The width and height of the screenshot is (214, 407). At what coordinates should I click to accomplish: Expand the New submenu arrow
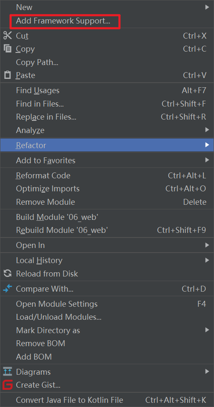tap(207, 7)
